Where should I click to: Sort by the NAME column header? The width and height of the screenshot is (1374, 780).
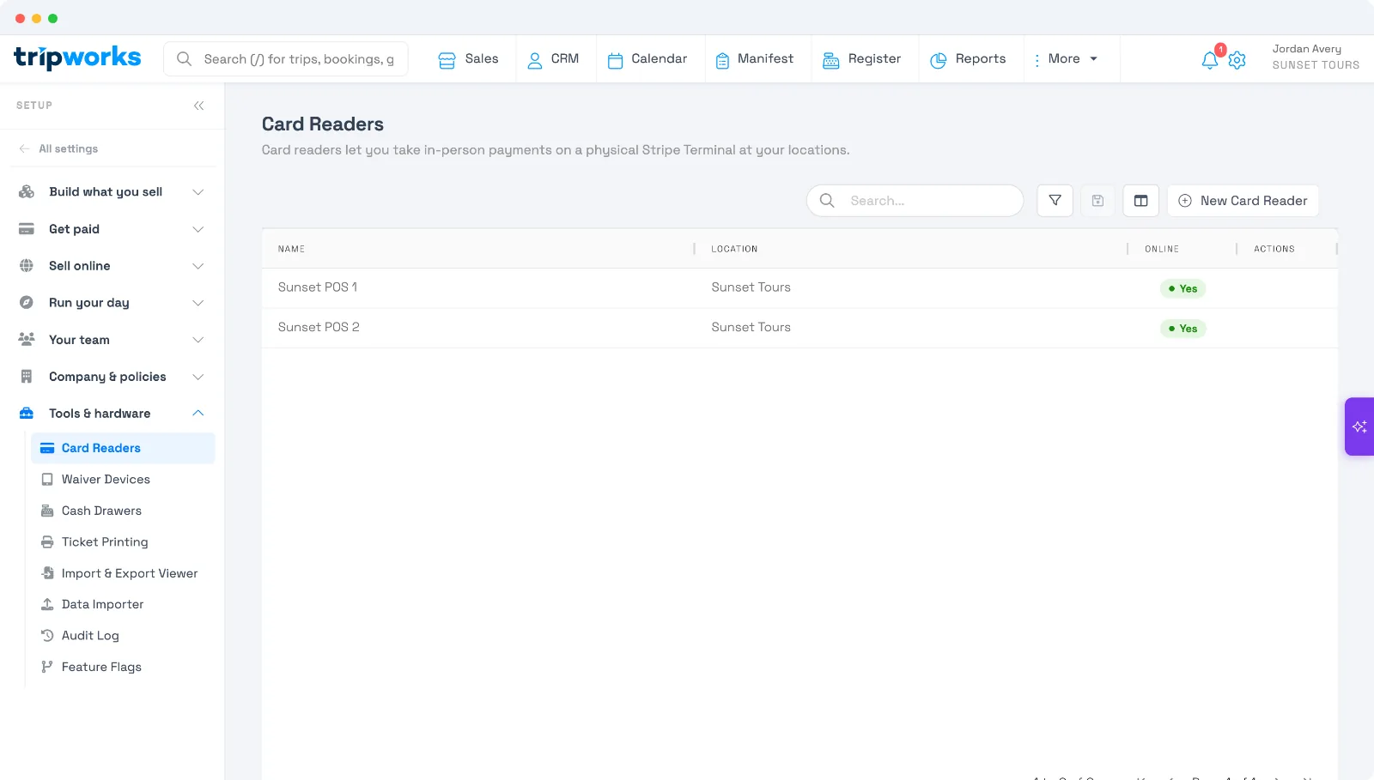pos(291,249)
